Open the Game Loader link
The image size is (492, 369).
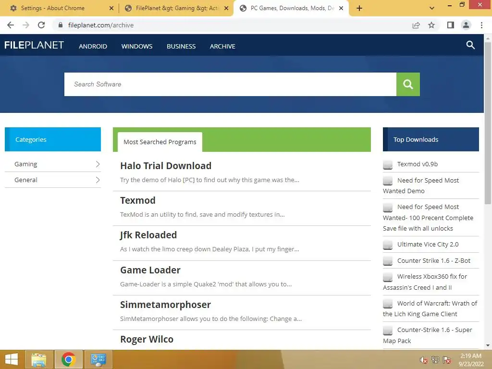150,270
